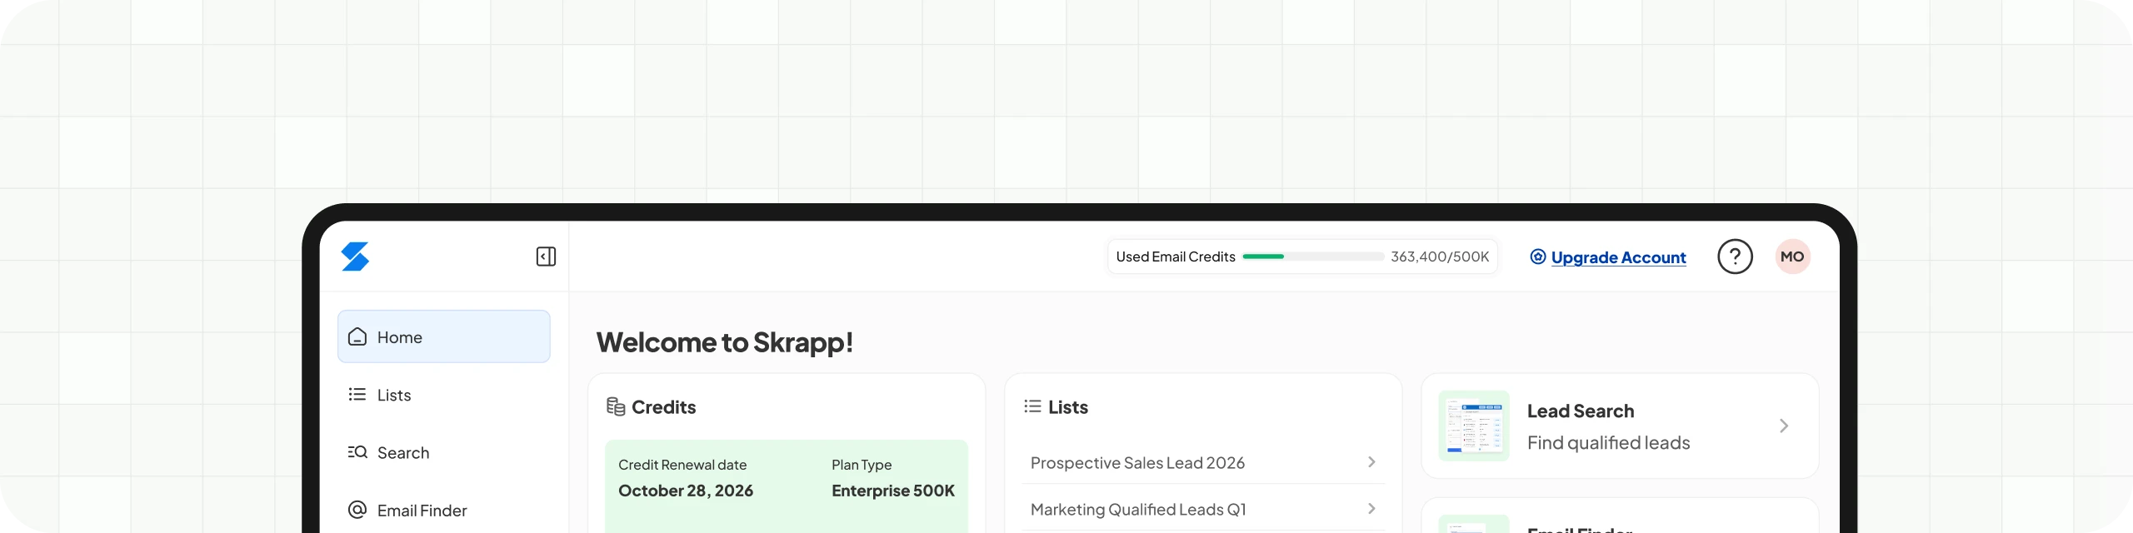This screenshot has height=533, width=2133.
Task: Open Search in the sidebar
Action: click(x=443, y=452)
